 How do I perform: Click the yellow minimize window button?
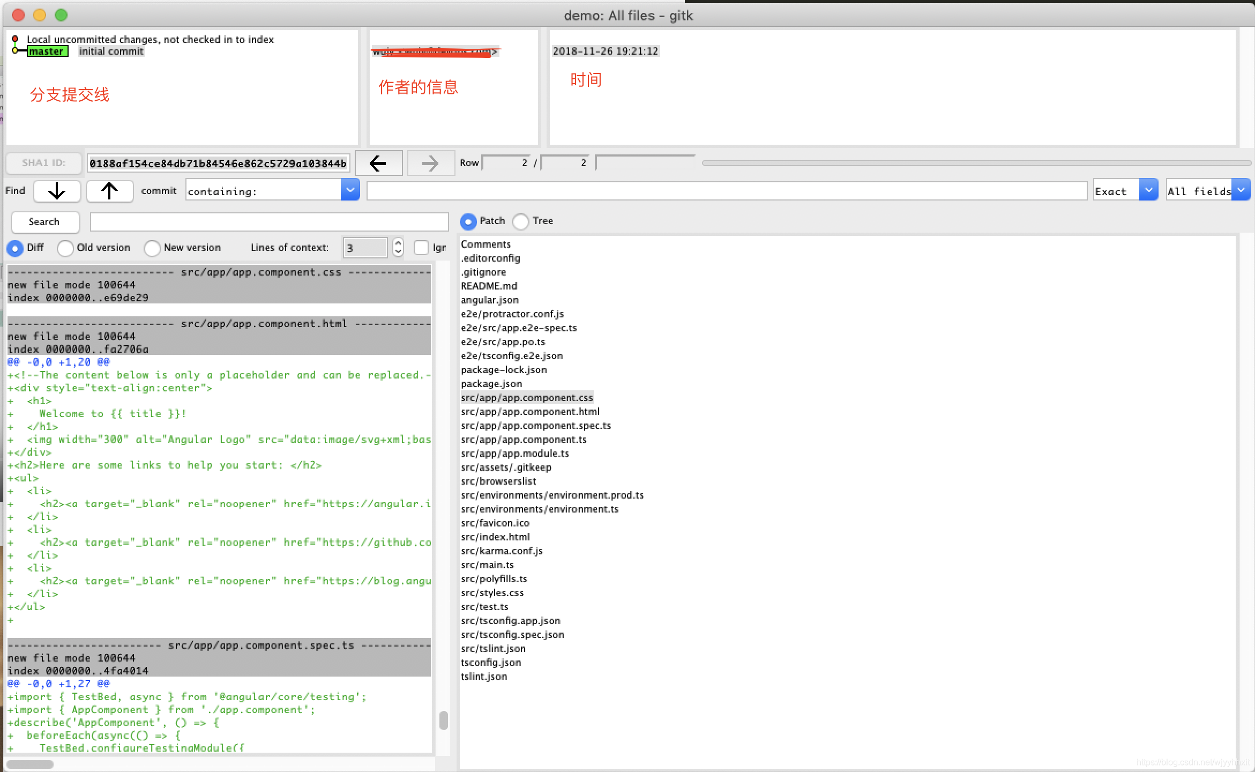click(x=40, y=15)
